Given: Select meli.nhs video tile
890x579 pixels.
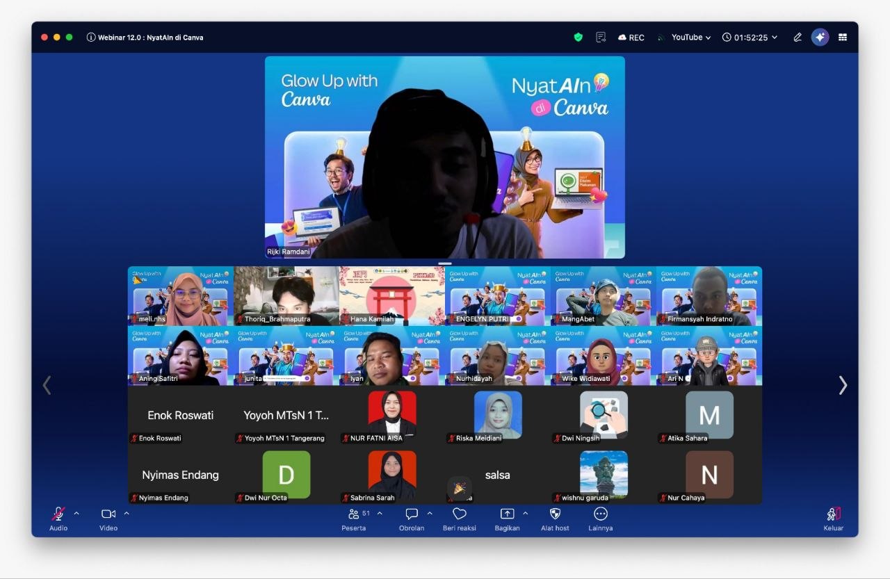Looking at the screenshot, I should pos(181,296).
